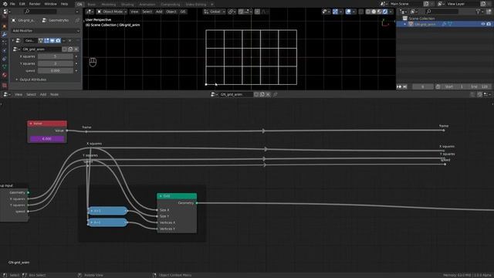Switch to the GN workspace tab
The width and height of the screenshot is (494, 278).
(80, 5)
